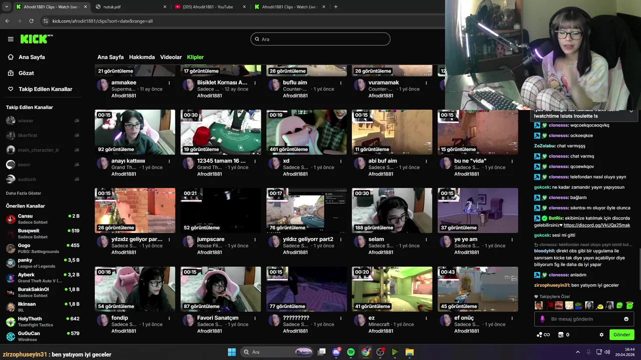Toggle notifications for main_character_tr channel
This screenshot has height=360, width=641.
click(x=77, y=150)
